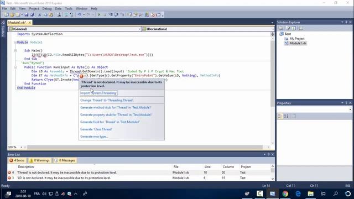Collapse the Public Function Run outline block

pos(15,67)
